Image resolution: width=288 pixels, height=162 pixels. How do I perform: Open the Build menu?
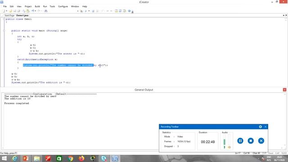tap(37, 6)
